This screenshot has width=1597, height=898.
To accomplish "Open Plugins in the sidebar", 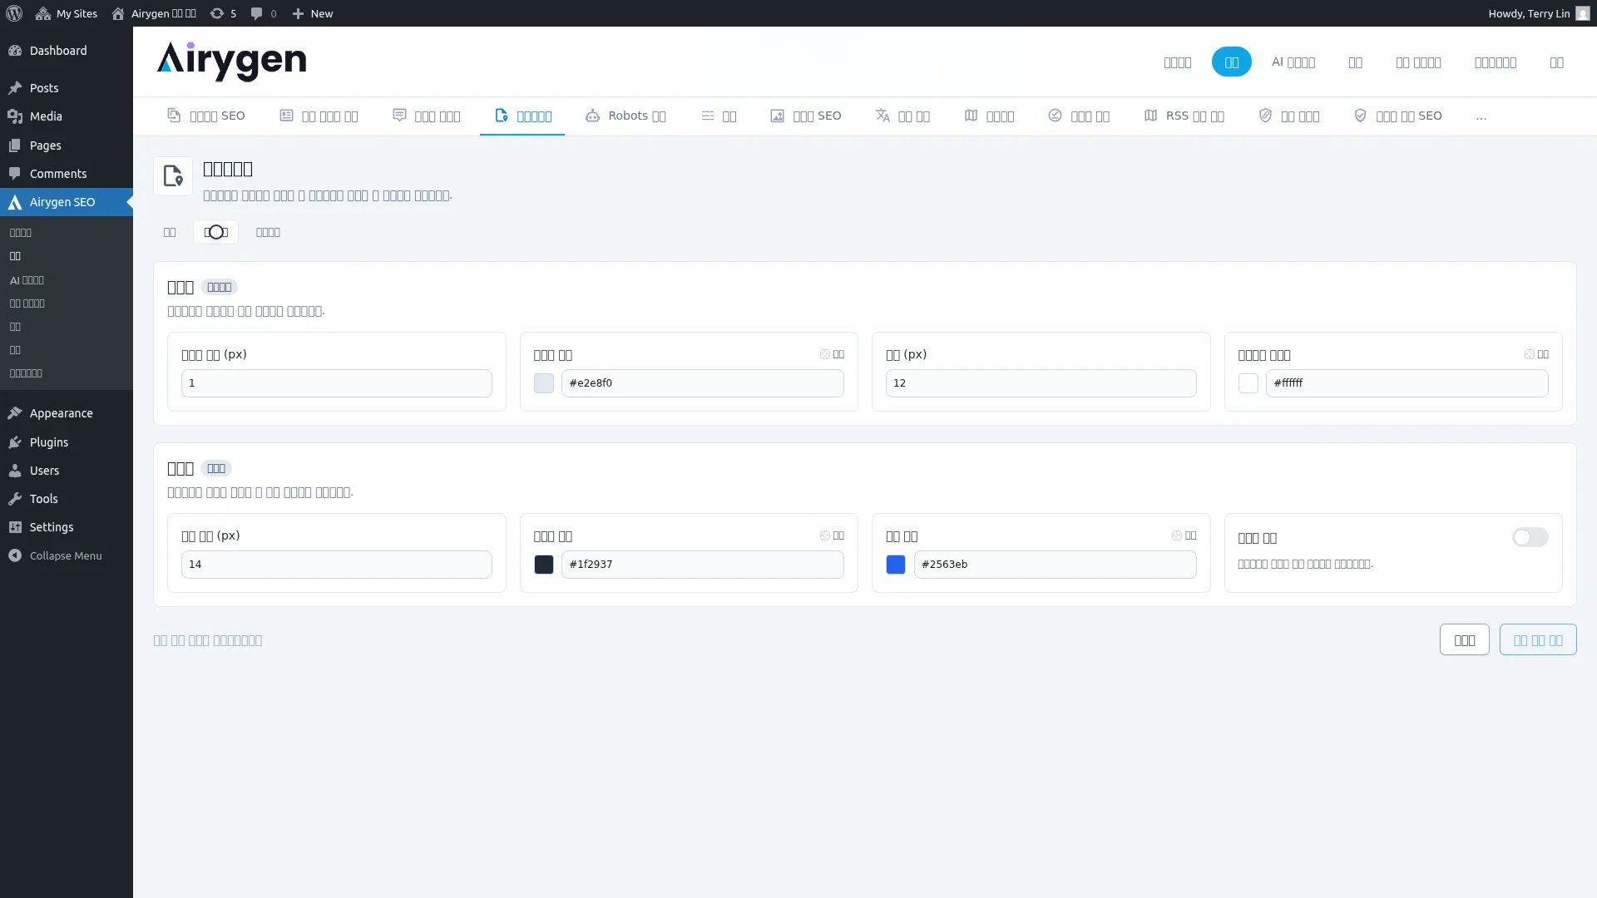I will [67, 442].
